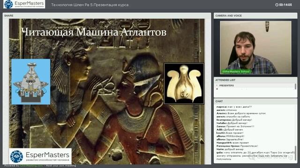This screenshot has height=168, width=300.
Task: Click the chat message from Наіm
Action: pyautogui.click(x=230, y=149)
